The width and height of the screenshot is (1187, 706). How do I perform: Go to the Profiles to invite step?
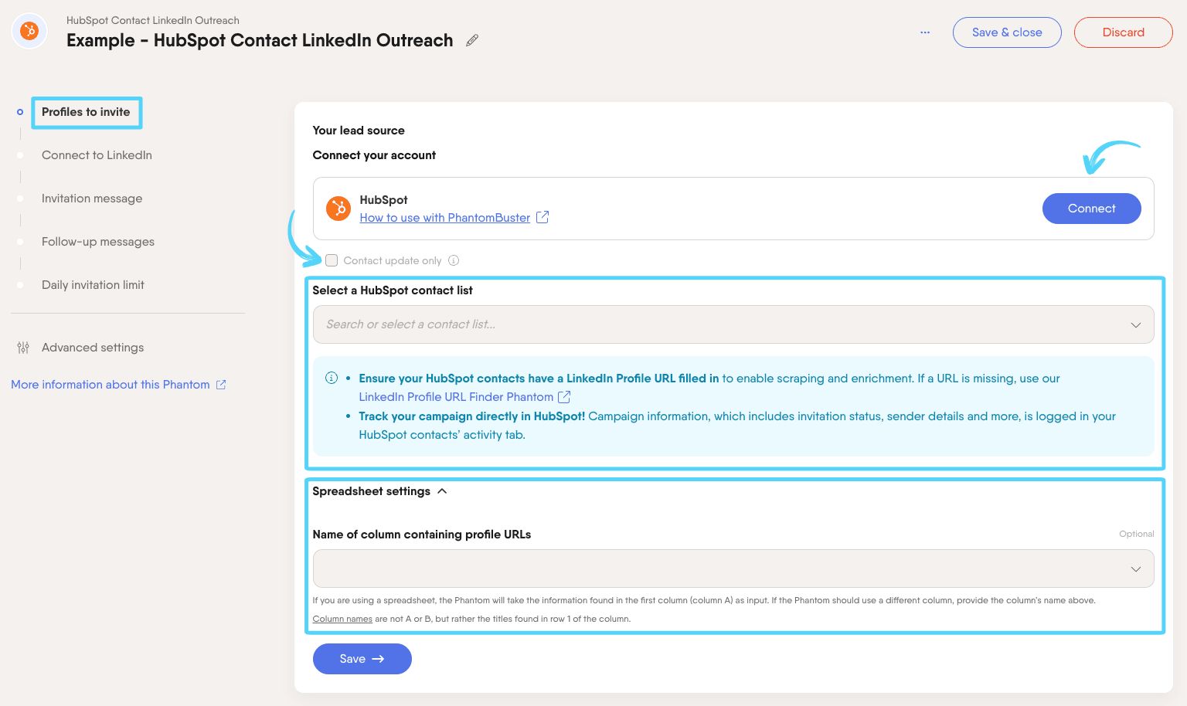(86, 112)
